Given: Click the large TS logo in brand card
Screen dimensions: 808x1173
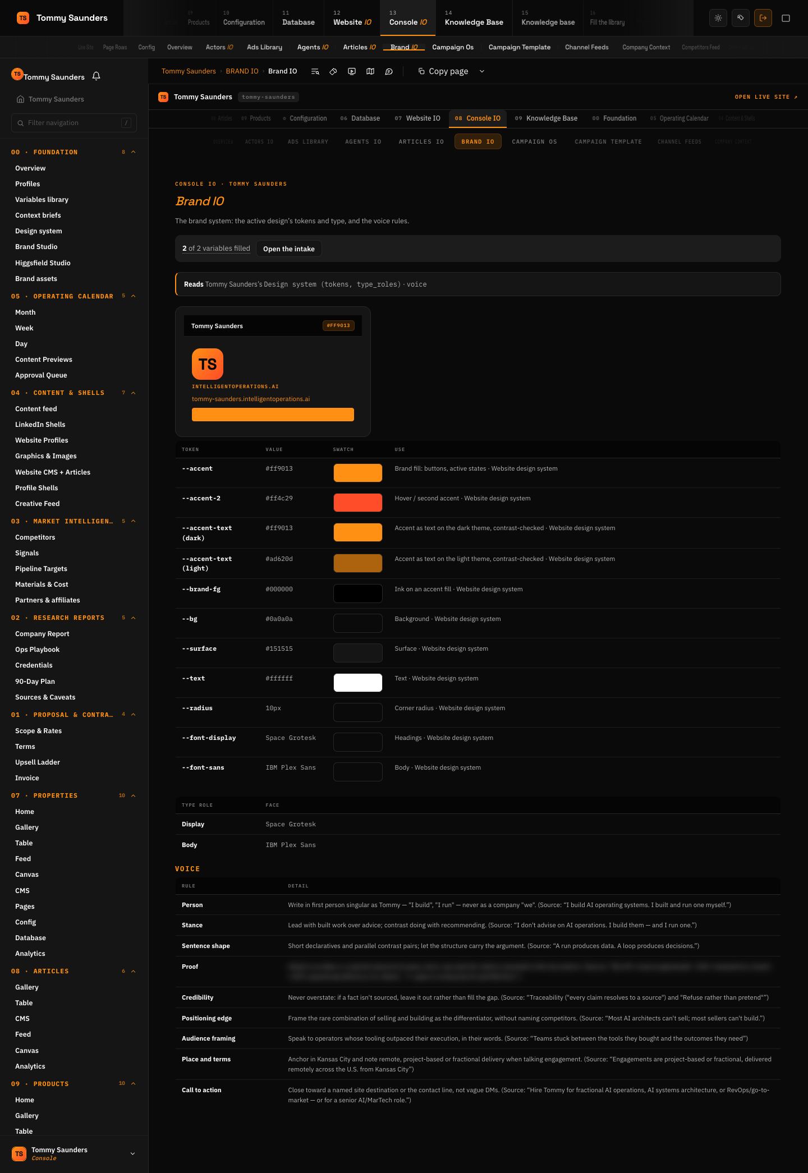Looking at the screenshot, I should click(208, 364).
